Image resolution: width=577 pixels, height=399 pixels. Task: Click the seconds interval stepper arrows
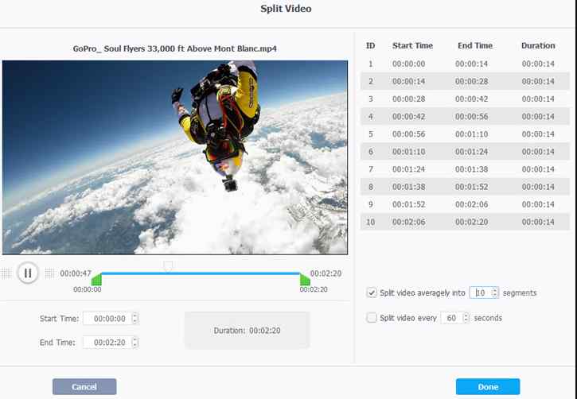(x=466, y=318)
